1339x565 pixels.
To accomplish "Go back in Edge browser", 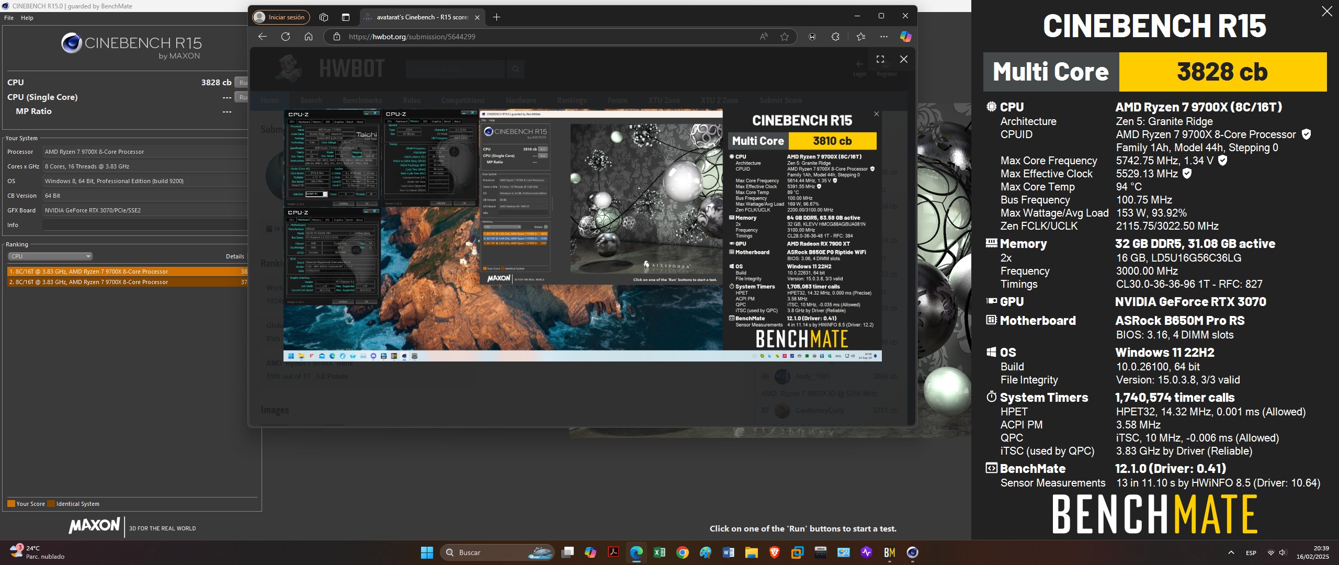I will click(263, 37).
